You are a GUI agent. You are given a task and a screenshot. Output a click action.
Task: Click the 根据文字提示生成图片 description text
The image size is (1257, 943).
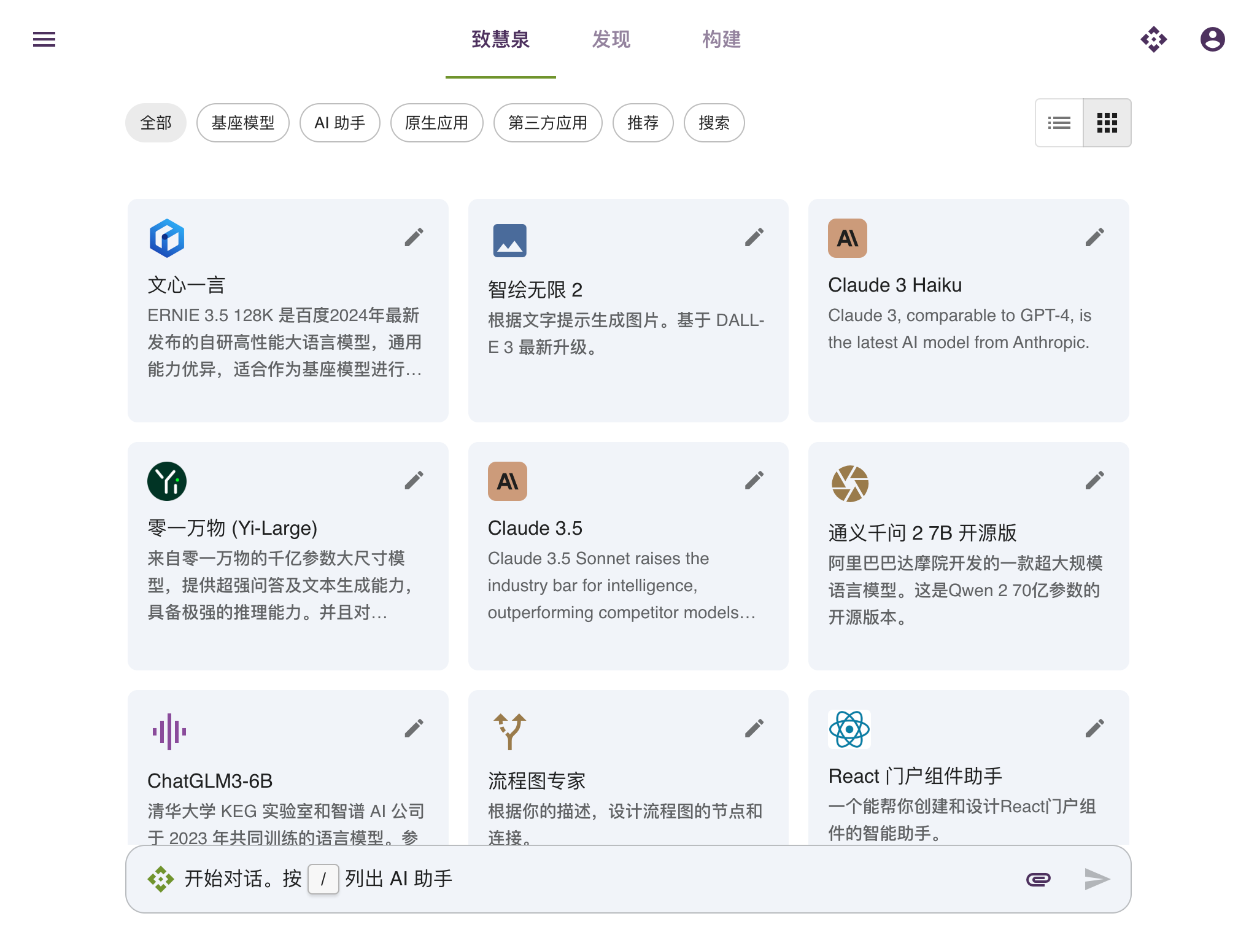click(x=626, y=333)
